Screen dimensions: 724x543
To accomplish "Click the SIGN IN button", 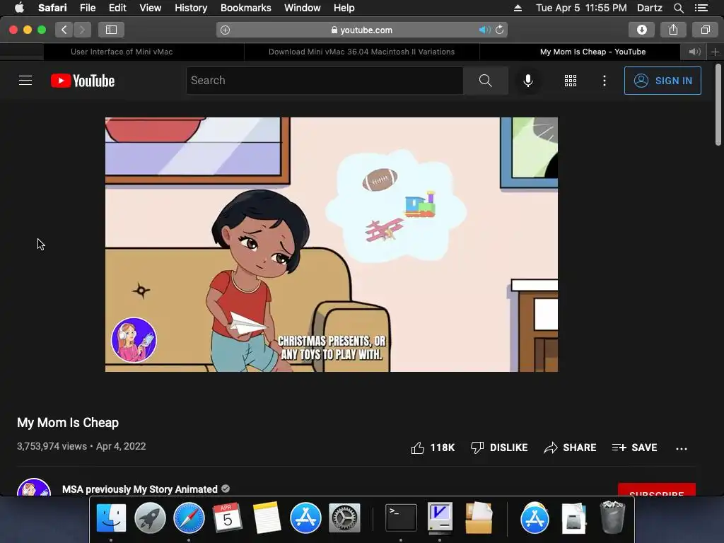I will (x=662, y=81).
